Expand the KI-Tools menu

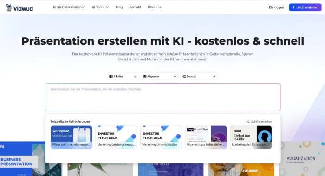click(100, 7)
